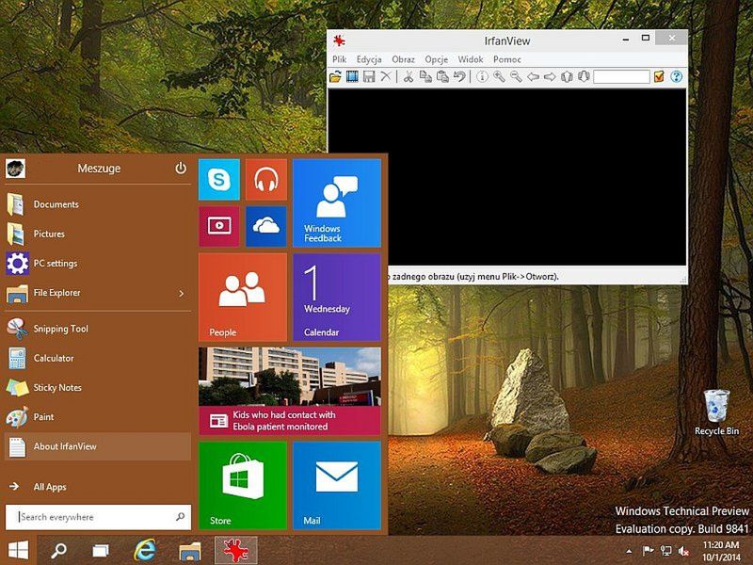This screenshot has height=565, width=753.
Task: Click the Zoom out magnifier icon
Action: (x=516, y=76)
